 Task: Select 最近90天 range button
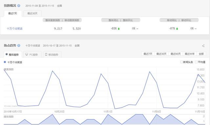[176, 54]
